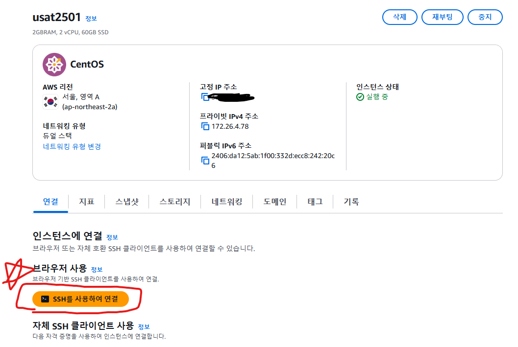Copy private IPv4 address 172.26.4.78 icon
This screenshot has width=518, height=347.
(205, 126)
